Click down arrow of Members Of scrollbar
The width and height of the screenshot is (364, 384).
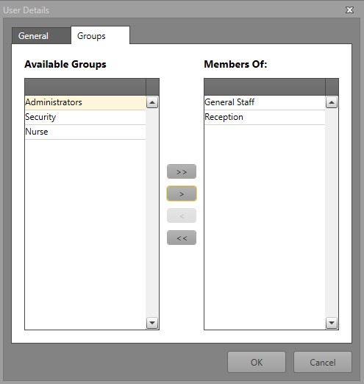[332, 323]
